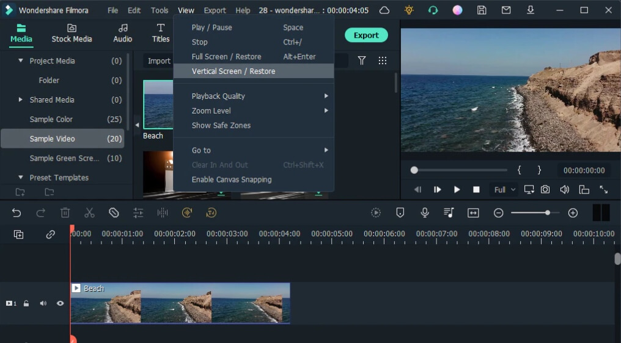The width and height of the screenshot is (621, 343).
Task: Click the zoom-to-fit timeline icon
Action: [473, 213]
